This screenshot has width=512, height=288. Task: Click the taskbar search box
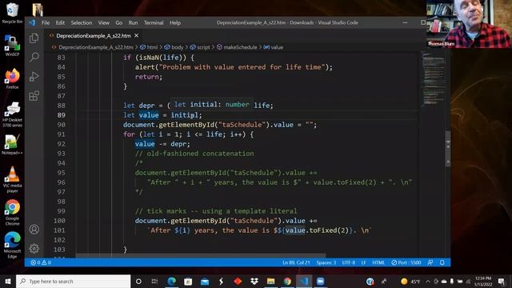(73, 281)
